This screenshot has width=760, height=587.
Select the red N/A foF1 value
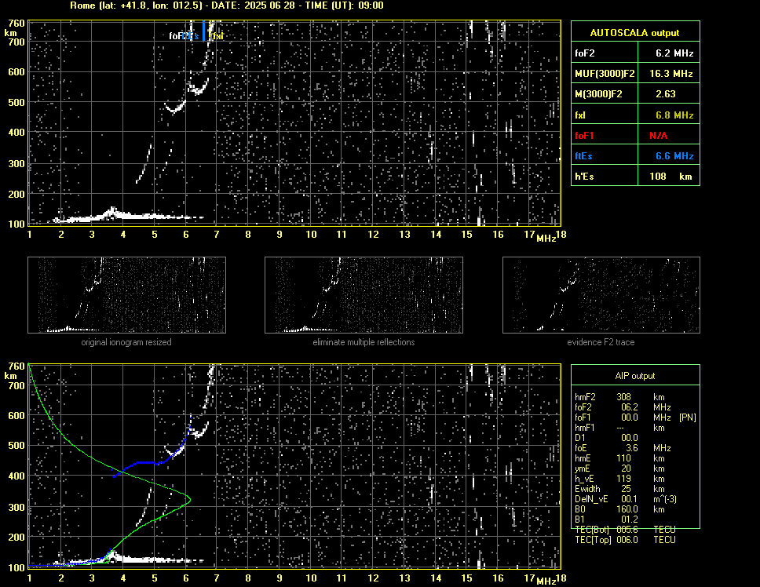(658, 136)
